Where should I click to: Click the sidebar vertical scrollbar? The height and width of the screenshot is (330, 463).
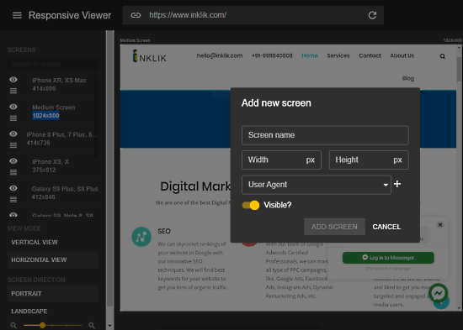point(109,168)
